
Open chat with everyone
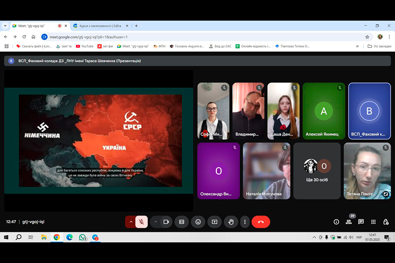pos(361,222)
